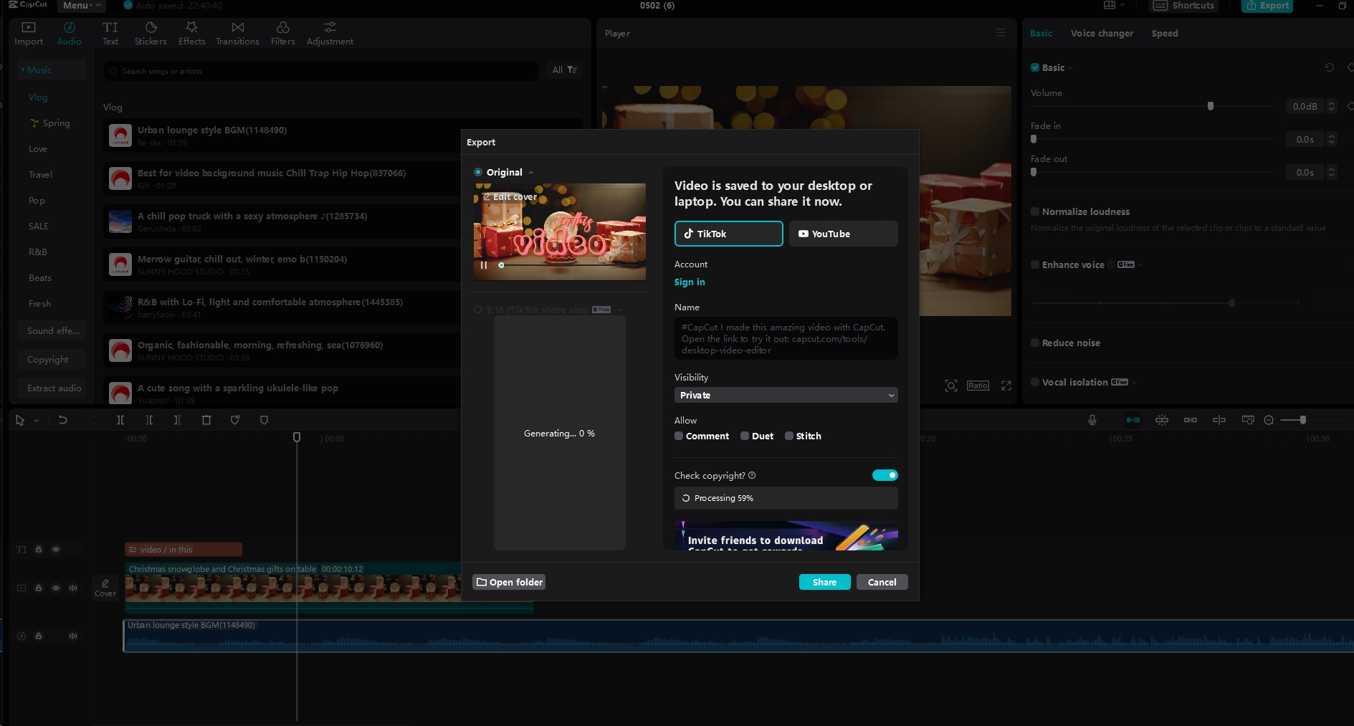Open the layout icon in title bar
Image resolution: width=1354 pixels, height=726 pixels.
pos(1110,5)
